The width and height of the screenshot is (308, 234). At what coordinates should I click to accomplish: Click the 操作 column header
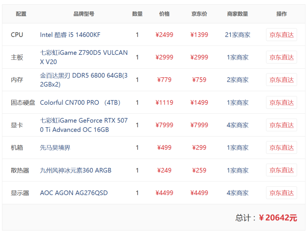pos(281,14)
